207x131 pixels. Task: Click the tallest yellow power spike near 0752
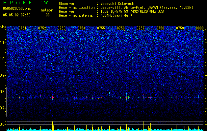point(53,126)
